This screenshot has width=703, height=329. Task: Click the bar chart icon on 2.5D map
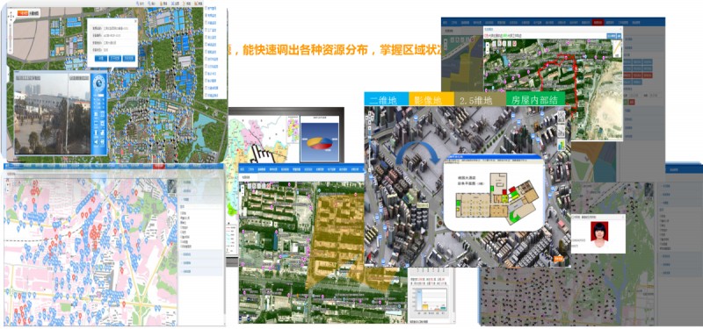tap(561, 145)
